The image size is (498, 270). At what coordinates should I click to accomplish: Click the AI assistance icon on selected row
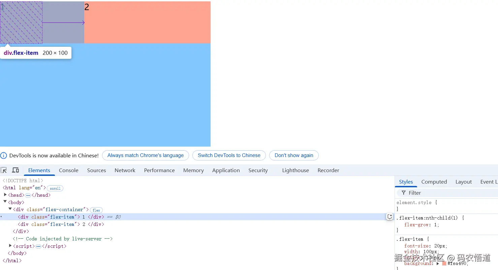coord(390,217)
